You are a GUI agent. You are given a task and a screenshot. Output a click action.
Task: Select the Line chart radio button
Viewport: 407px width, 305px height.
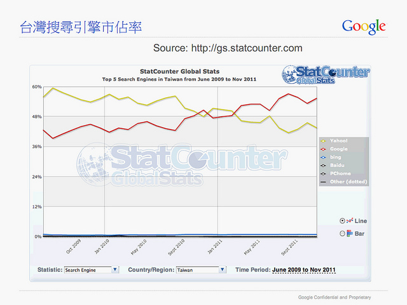(343, 220)
